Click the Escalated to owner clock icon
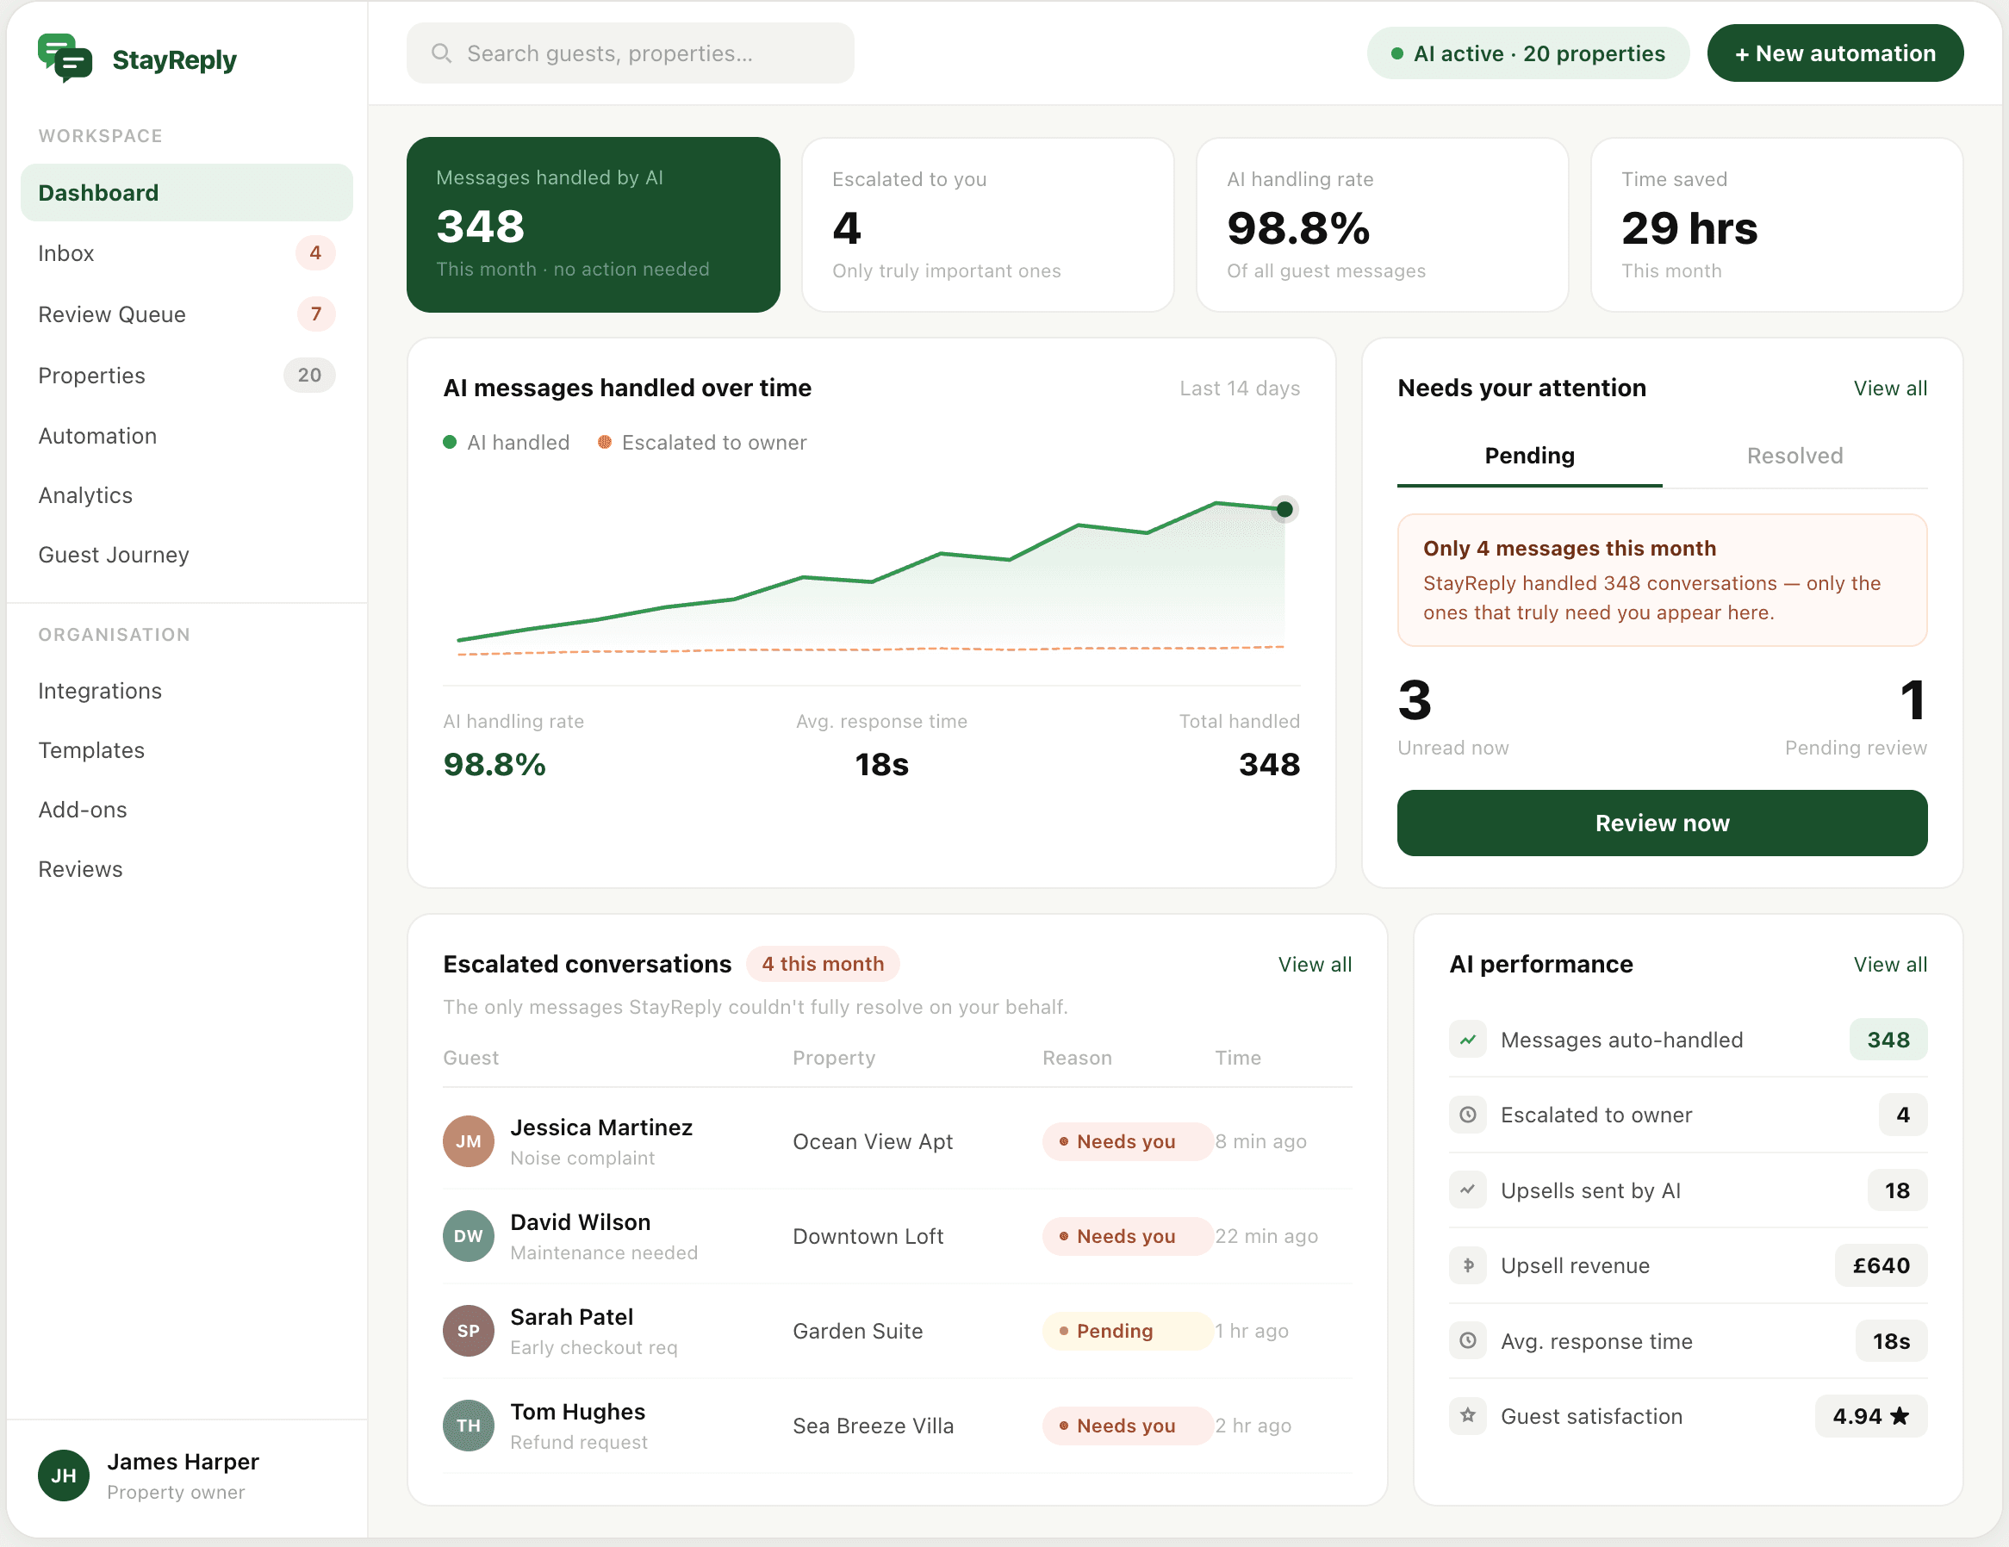This screenshot has height=1547, width=2009. pyautogui.click(x=1467, y=1115)
